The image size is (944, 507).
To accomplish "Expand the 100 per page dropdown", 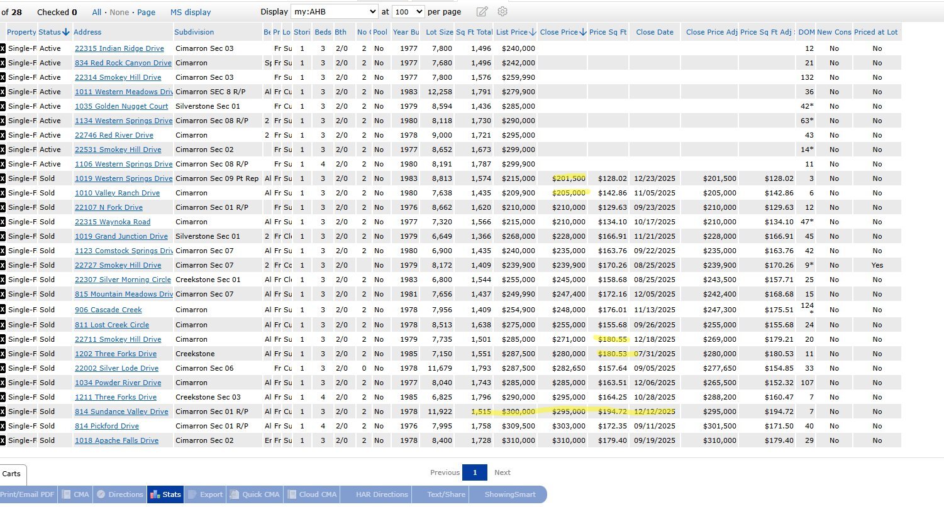I will [408, 12].
